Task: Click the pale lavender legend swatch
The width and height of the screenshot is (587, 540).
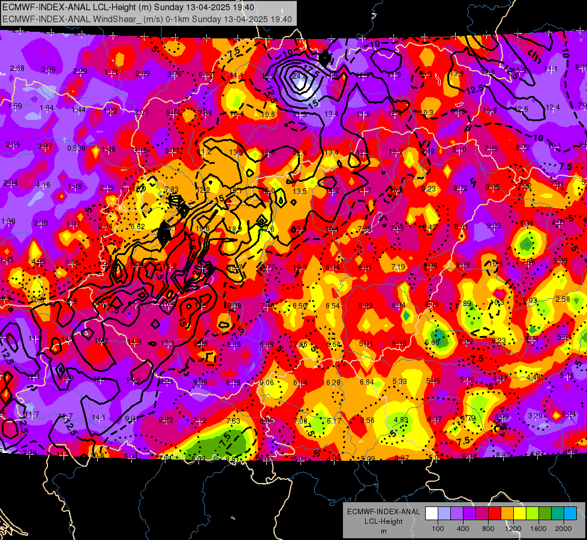Action: (444, 514)
